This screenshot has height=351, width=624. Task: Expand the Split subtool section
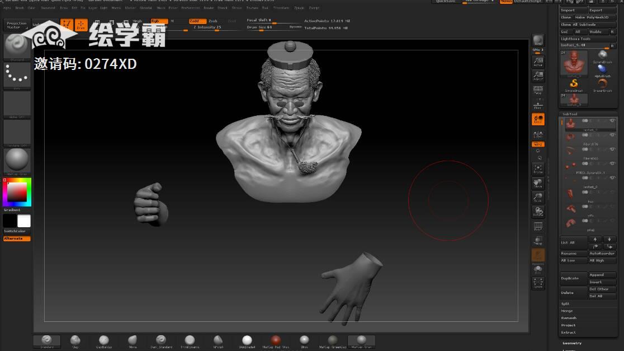click(x=565, y=303)
